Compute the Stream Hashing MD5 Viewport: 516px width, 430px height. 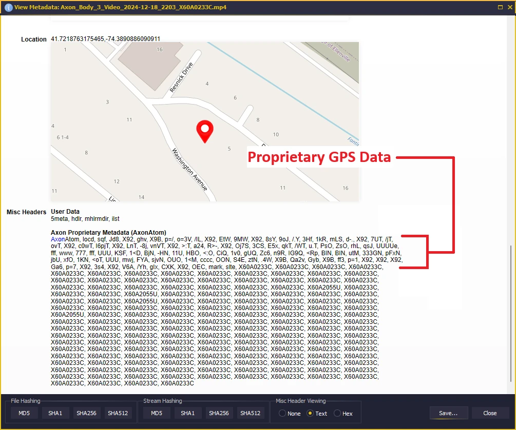click(157, 413)
